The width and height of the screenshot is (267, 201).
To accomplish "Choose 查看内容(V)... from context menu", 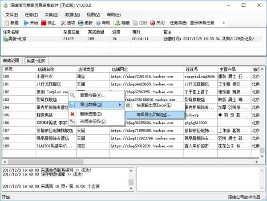I will [x=97, y=95].
